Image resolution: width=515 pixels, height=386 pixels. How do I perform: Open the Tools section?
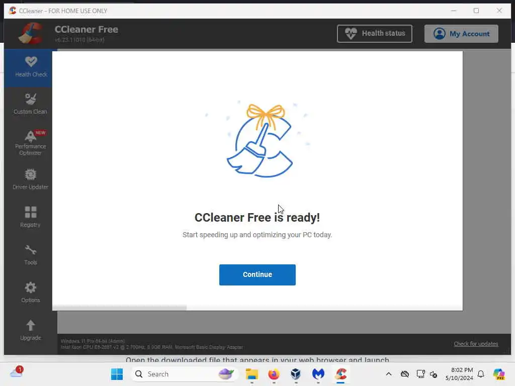point(30,255)
